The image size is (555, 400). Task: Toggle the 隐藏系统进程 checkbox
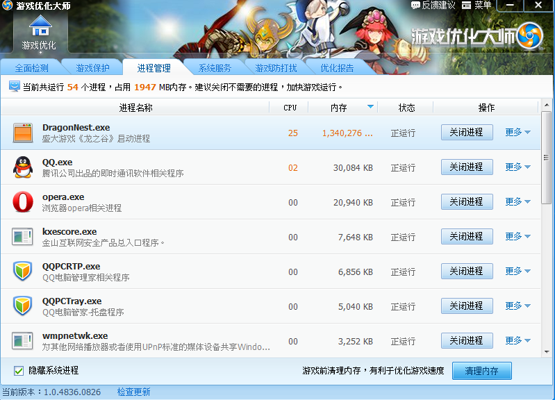(x=19, y=370)
